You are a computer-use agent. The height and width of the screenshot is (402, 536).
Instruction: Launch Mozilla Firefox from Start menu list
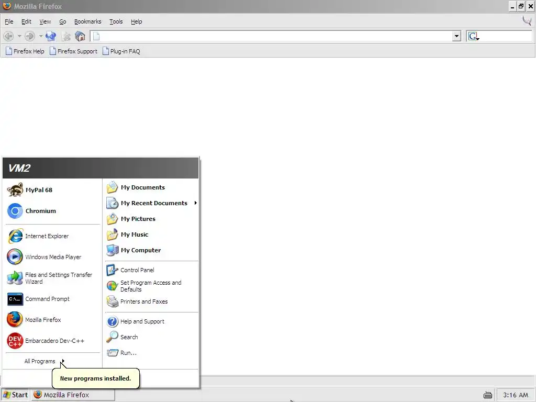53,320
